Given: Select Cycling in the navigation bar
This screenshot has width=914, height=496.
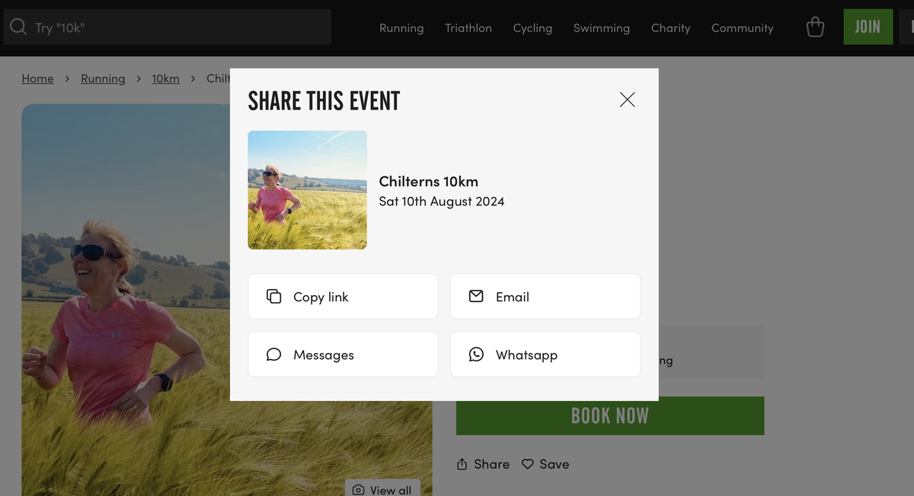Looking at the screenshot, I should pyautogui.click(x=532, y=28).
